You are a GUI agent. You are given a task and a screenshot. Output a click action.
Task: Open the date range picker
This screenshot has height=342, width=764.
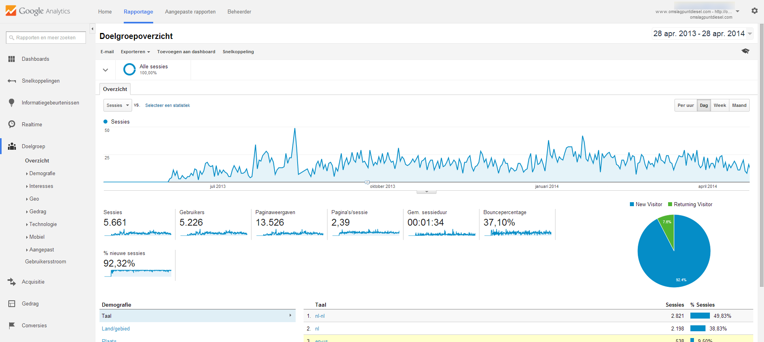tap(702, 34)
